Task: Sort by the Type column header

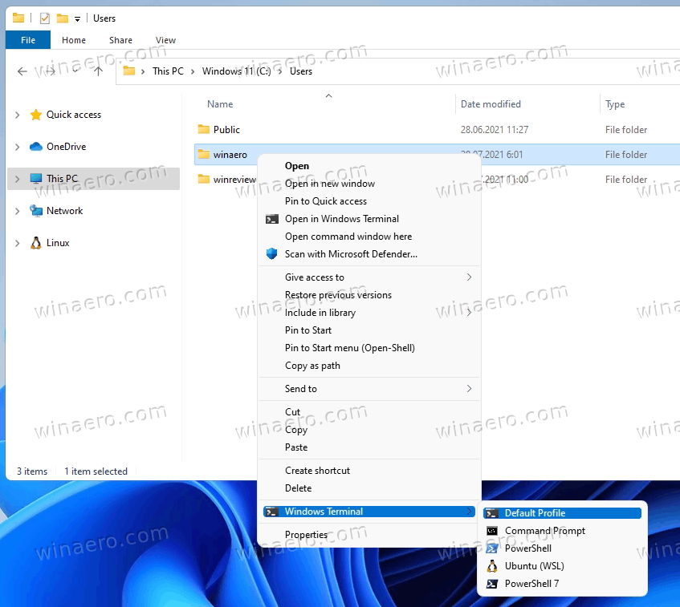Action: [615, 104]
